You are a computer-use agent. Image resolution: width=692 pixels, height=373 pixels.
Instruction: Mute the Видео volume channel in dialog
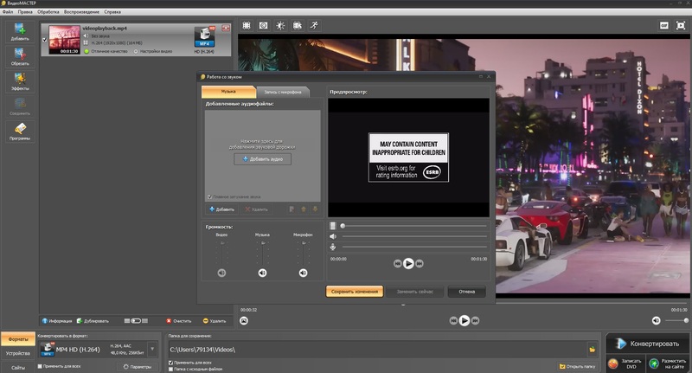[221, 273]
